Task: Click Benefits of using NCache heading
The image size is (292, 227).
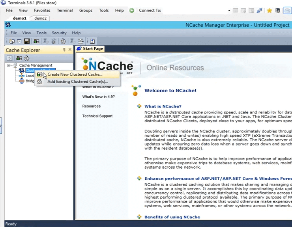Action: pyautogui.click(x=172, y=217)
